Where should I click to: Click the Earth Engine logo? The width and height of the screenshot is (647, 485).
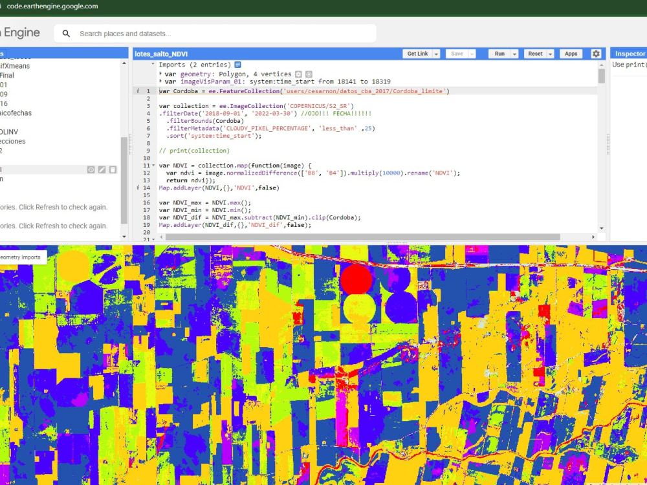(19, 32)
